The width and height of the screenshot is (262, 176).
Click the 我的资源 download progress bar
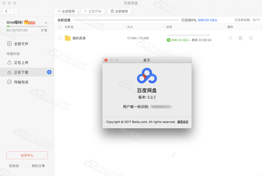point(188,35)
